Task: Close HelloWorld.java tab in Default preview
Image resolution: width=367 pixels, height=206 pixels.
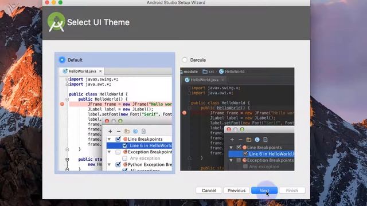Action: 100,71
